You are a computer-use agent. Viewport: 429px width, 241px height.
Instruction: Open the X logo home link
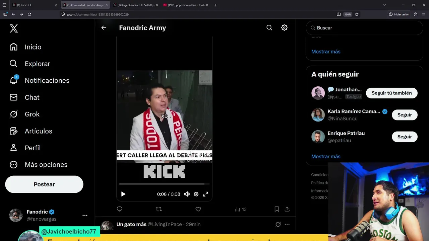14,28
